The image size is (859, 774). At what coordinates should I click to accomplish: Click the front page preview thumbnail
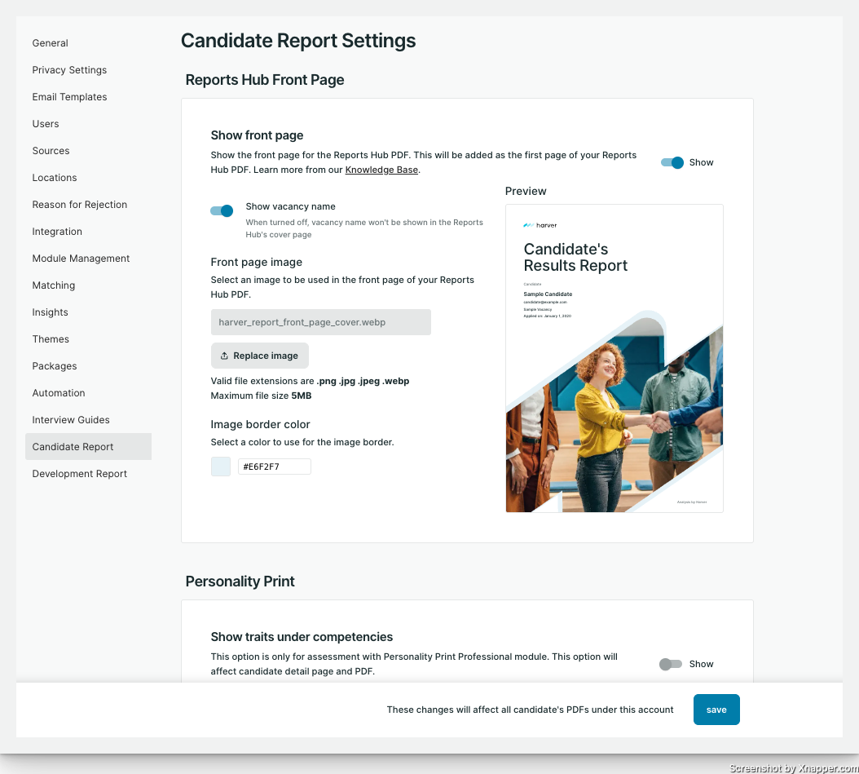coord(615,359)
